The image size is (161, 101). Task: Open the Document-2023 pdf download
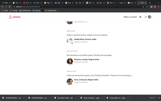[x=64, y=98]
